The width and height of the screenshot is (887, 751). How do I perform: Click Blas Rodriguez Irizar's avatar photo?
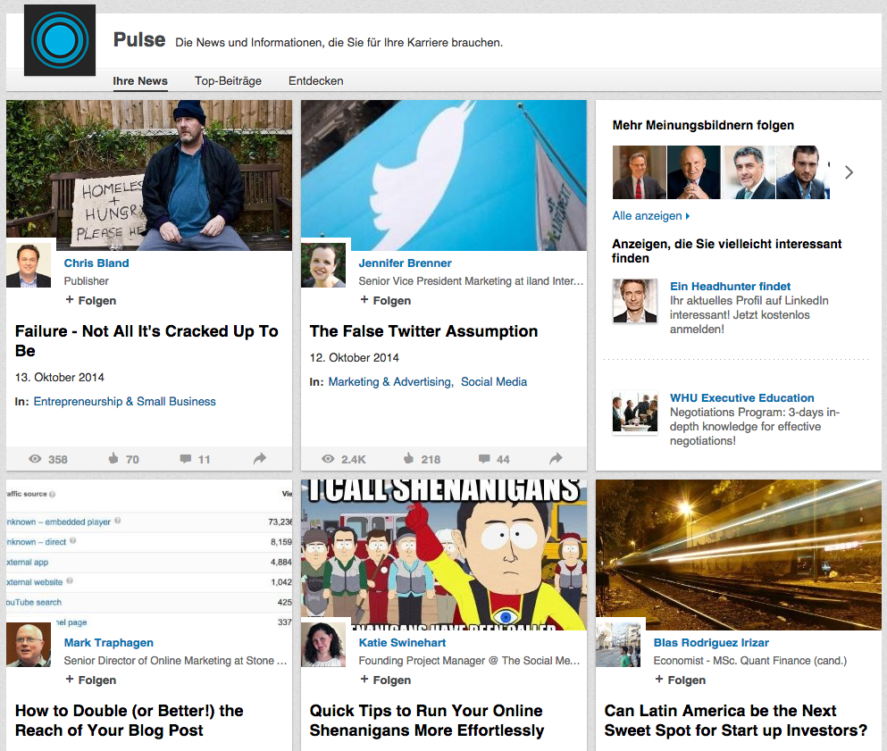[618, 645]
